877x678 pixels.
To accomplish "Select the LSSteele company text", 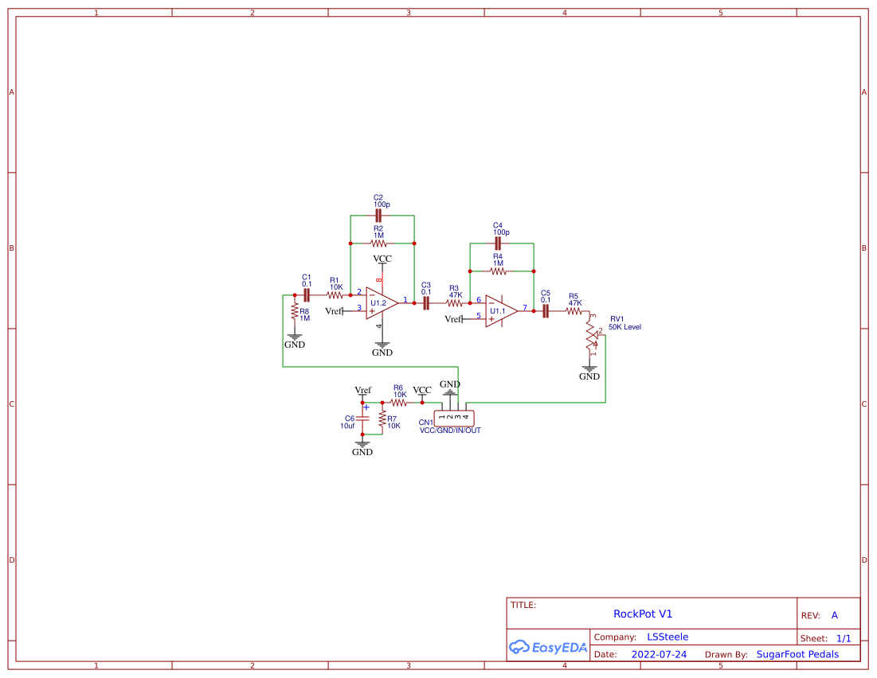I will click(x=668, y=637).
